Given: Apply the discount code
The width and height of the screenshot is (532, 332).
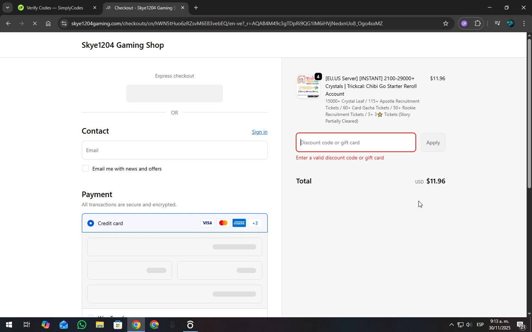Looking at the screenshot, I should (x=433, y=142).
